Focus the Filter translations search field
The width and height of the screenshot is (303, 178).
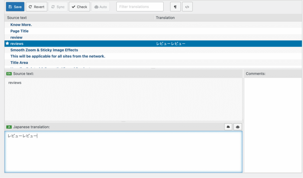140,7
